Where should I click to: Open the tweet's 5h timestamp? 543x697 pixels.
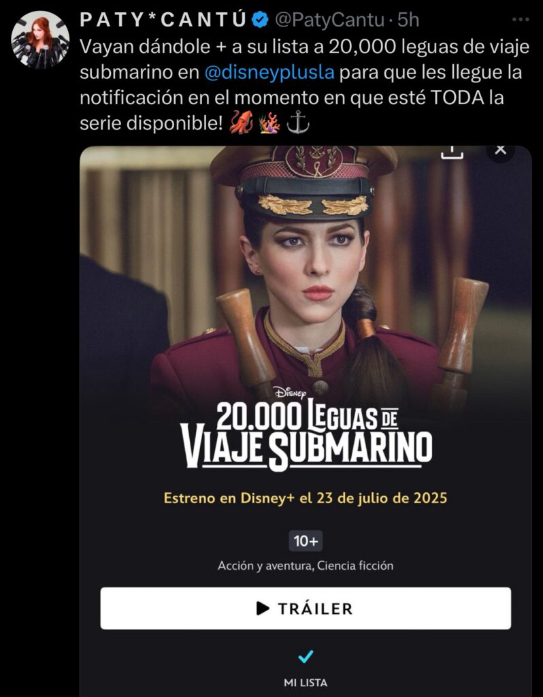click(x=408, y=20)
